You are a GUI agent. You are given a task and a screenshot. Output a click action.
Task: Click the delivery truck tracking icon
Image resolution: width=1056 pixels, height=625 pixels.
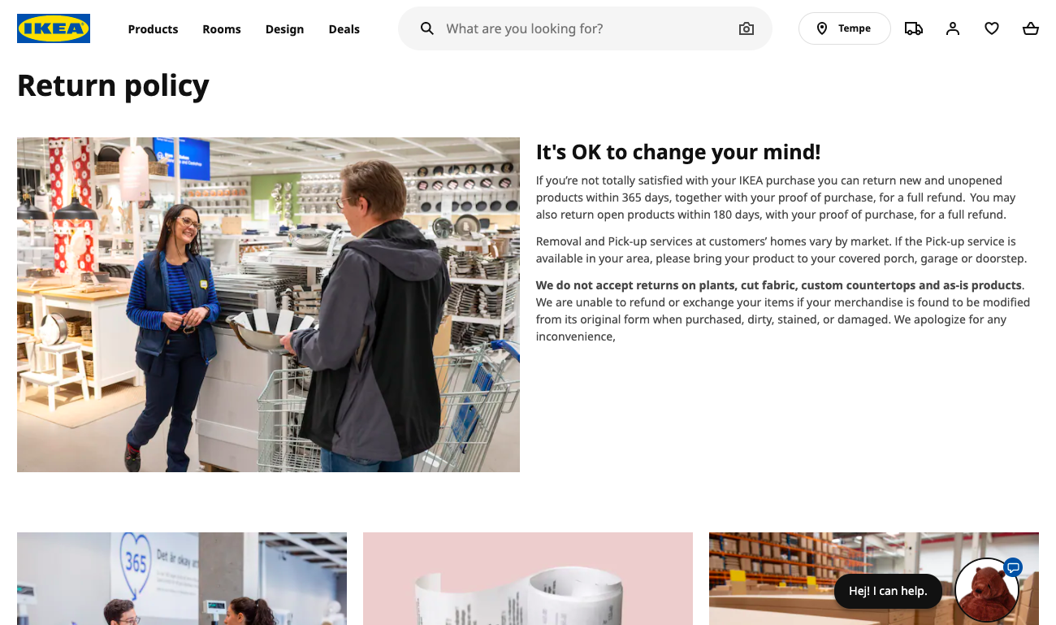[914, 28]
